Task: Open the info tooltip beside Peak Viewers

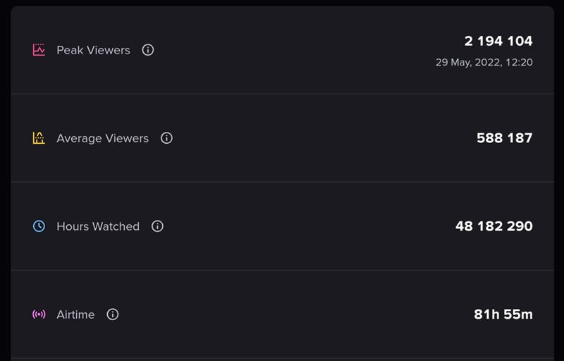Action: click(148, 50)
